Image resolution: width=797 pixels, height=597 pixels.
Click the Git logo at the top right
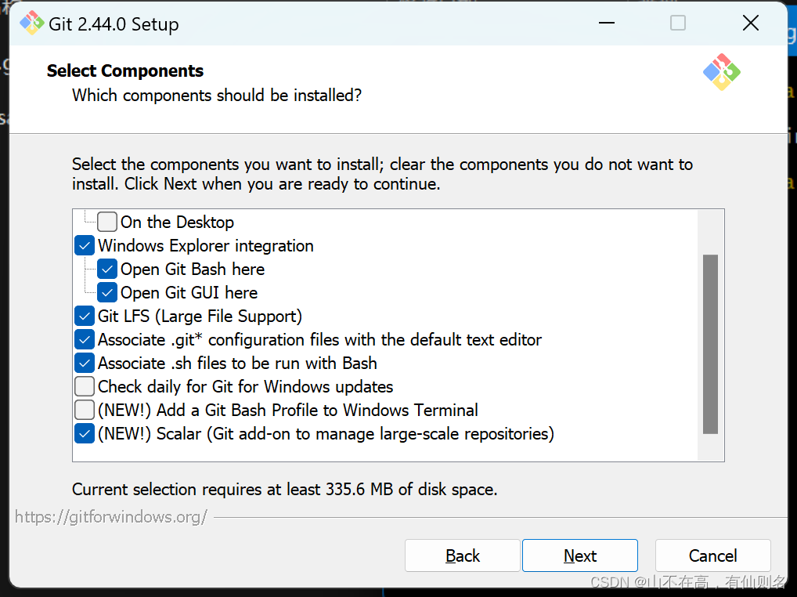point(721,72)
